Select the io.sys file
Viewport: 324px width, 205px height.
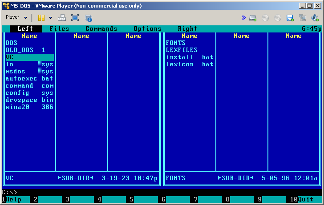pyautogui.click(x=29, y=64)
